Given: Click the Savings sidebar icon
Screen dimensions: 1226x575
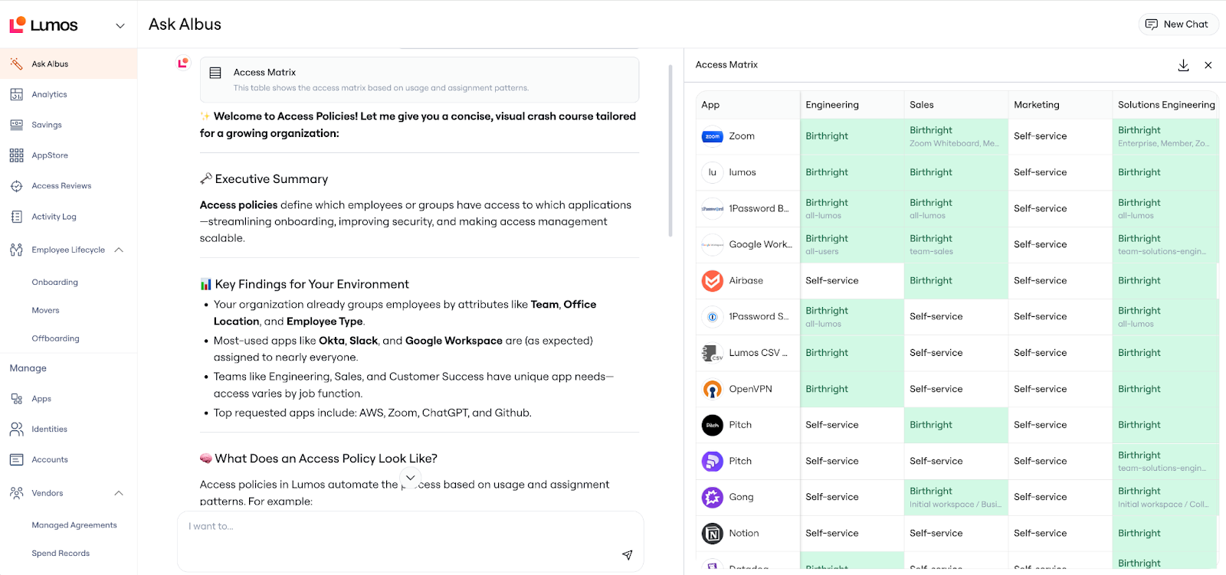Looking at the screenshot, I should (x=17, y=125).
